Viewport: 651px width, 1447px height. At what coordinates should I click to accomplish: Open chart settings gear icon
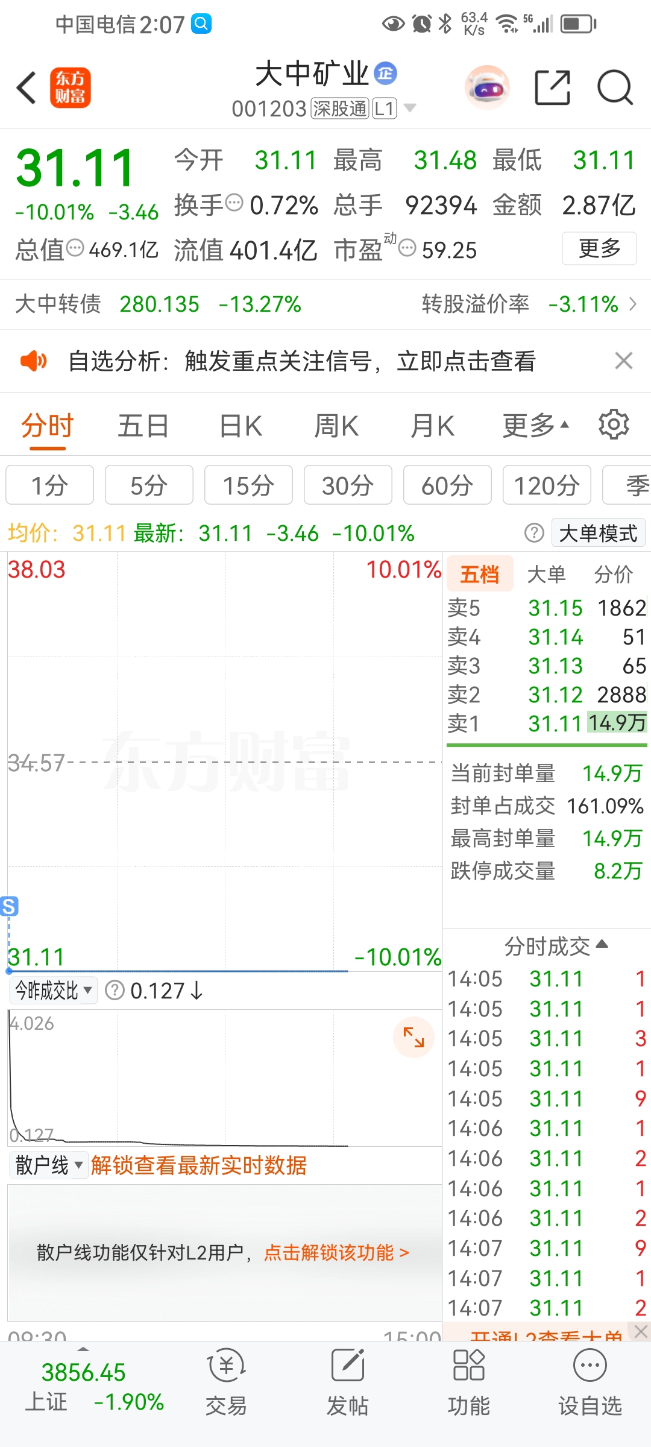tap(614, 425)
